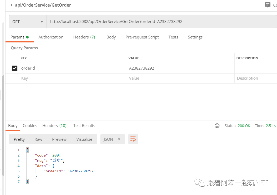Open the GET method dropdown

pos(28,22)
